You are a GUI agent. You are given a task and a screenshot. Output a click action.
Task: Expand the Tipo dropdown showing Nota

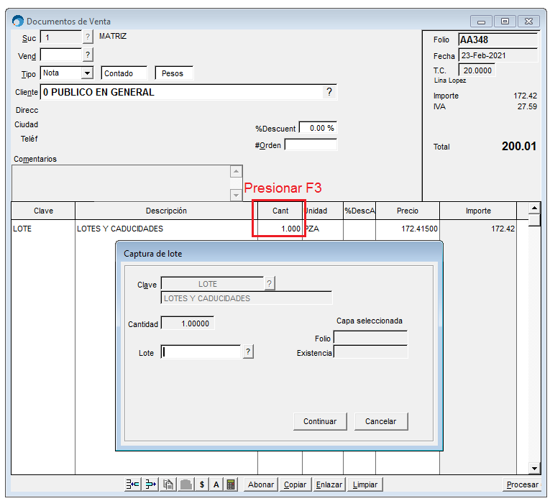[87, 73]
